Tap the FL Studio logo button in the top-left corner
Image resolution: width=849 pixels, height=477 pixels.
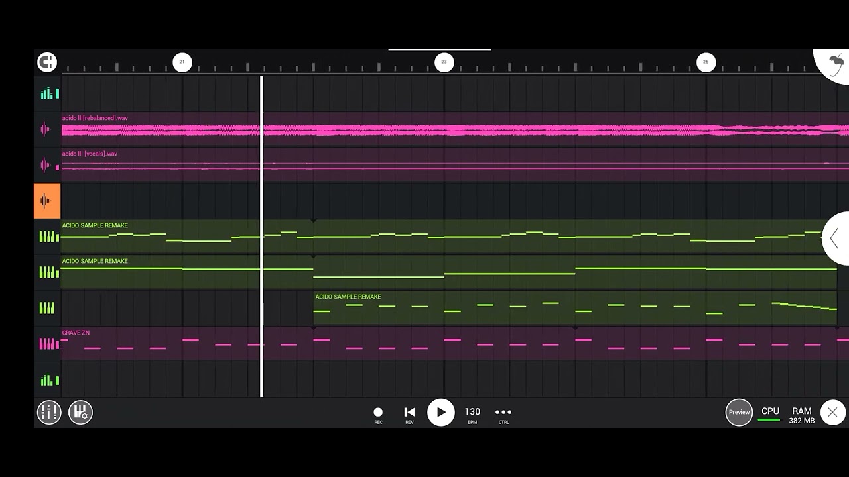click(47, 62)
